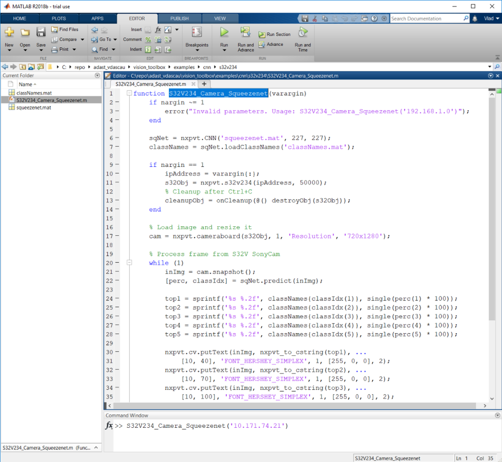Screen dimensions: 502x462
Task: Click the address bar search icon
Action: [497, 67]
